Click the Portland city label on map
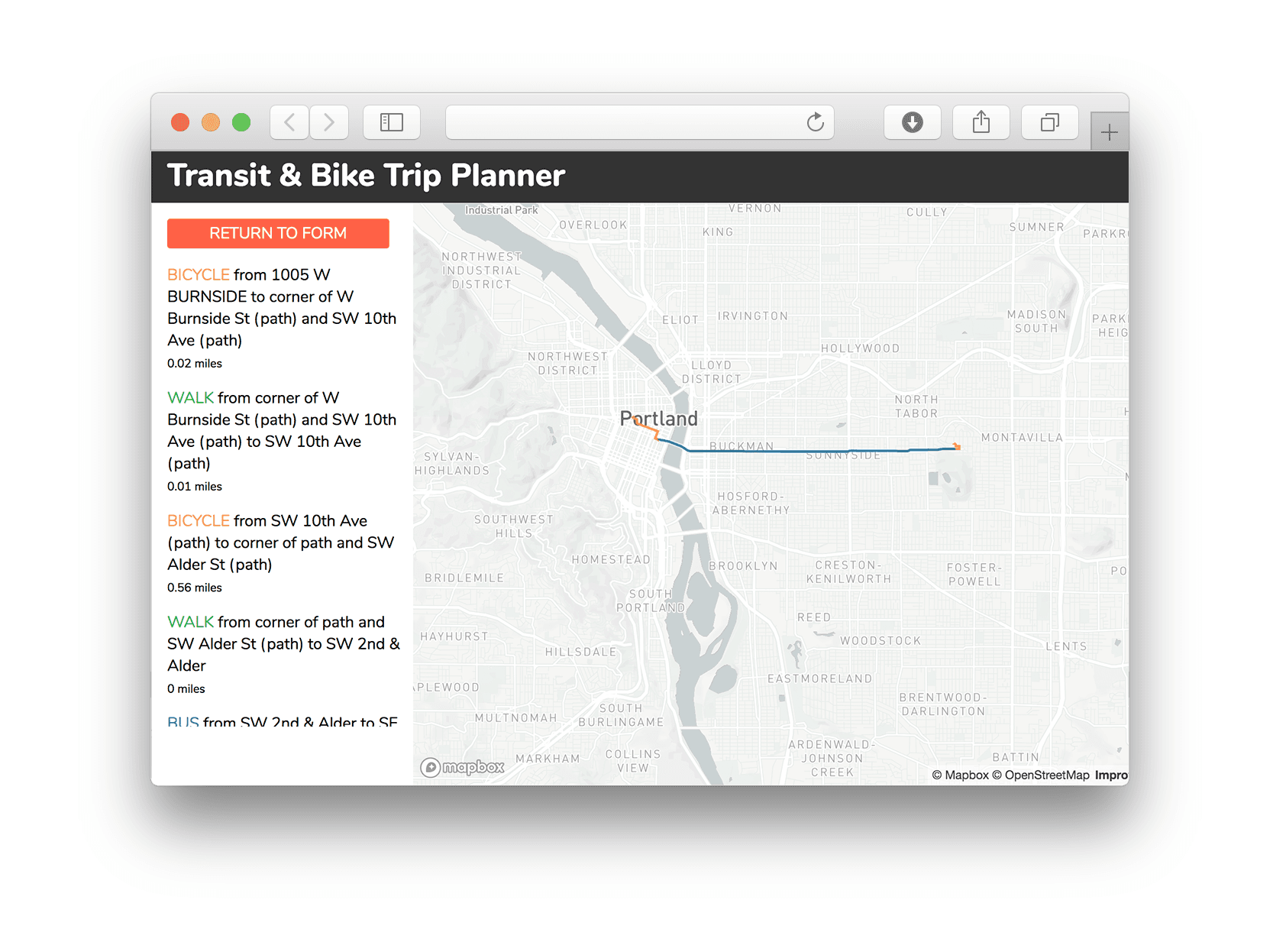 point(659,419)
